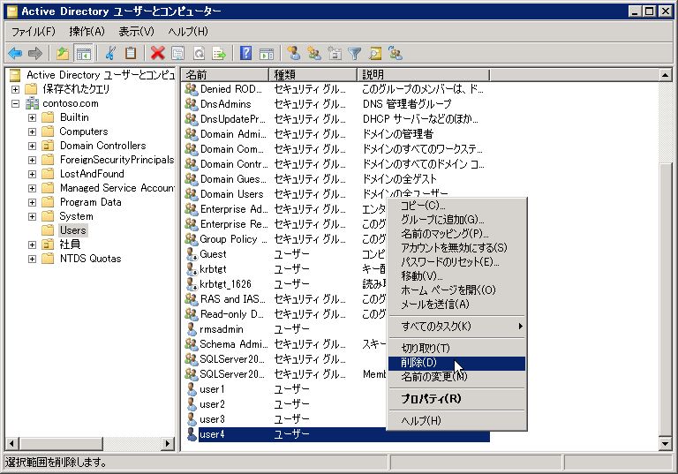Sort by the 種類 column header

[313, 75]
